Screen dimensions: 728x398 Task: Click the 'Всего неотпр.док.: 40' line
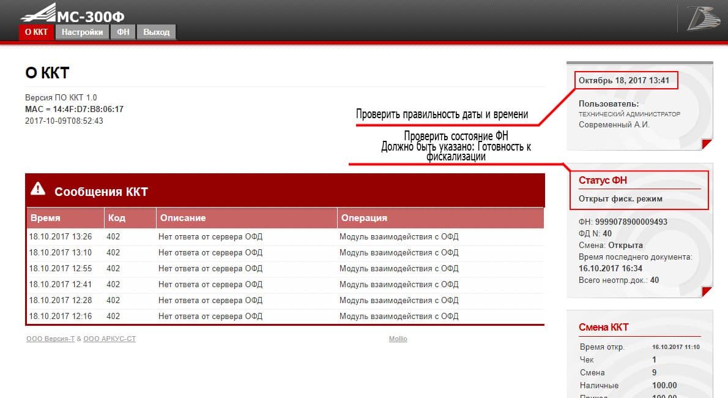(x=619, y=280)
